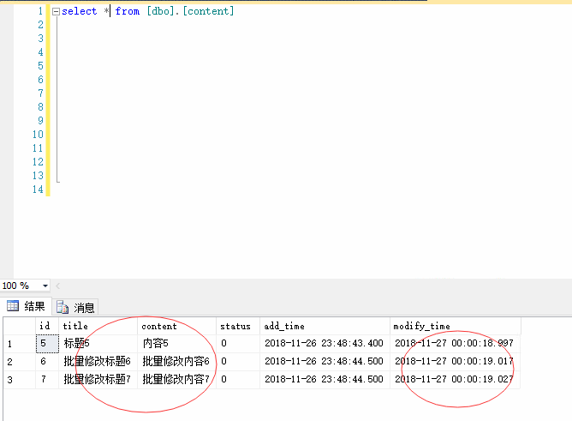Select the id column header

[x=47, y=326]
